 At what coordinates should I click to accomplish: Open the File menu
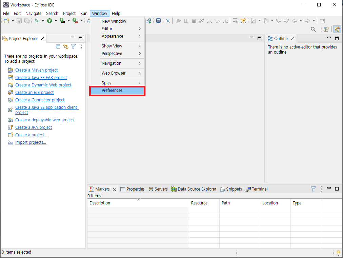pos(6,13)
